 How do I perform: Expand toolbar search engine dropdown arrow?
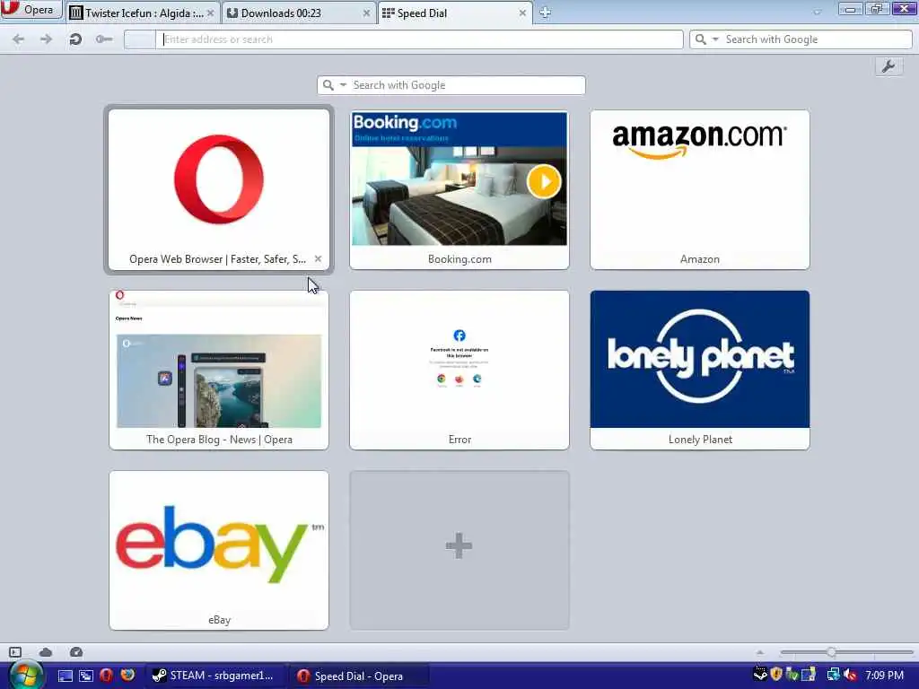tap(715, 39)
